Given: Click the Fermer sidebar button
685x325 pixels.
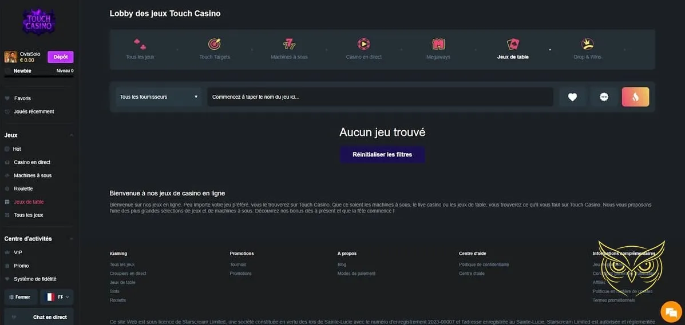Looking at the screenshot, I should (x=21, y=297).
